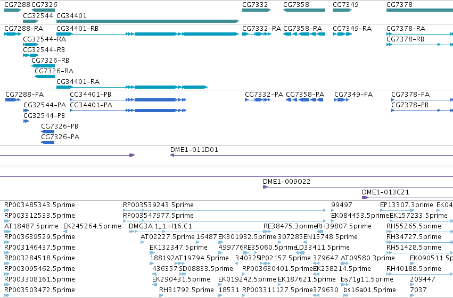Click transcript CG7378-RB
Viewport: 453px width, 298px height.
click(405, 39)
